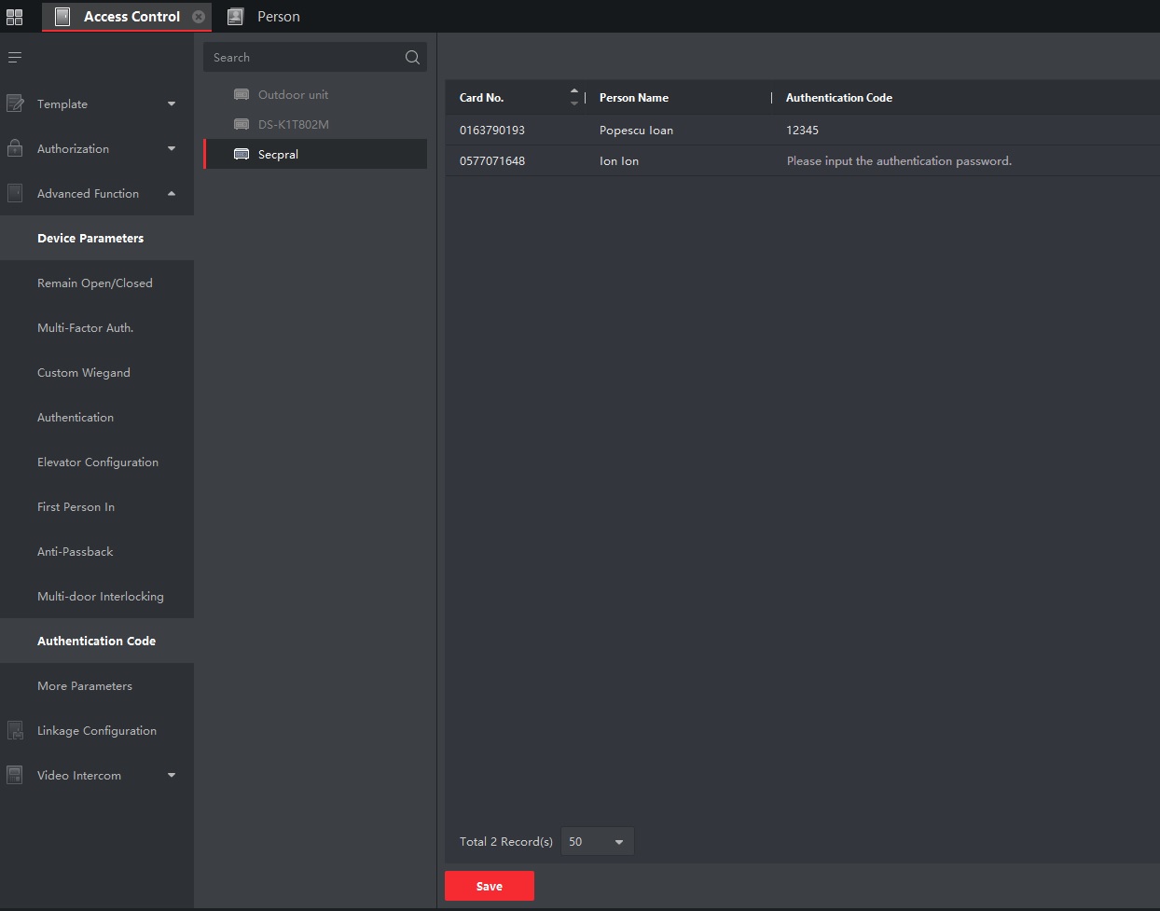This screenshot has height=911, width=1160.
Task: Click the Video Intercom icon
Action: [x=15, y=775]
